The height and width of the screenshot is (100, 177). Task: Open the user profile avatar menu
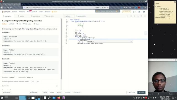[144, 12]
